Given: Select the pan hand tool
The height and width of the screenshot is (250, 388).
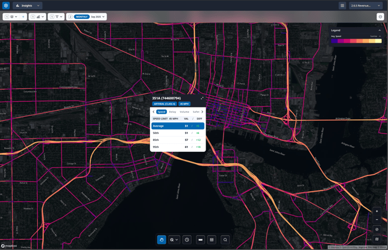Looking at the screenshot, I should coord(162,240).
